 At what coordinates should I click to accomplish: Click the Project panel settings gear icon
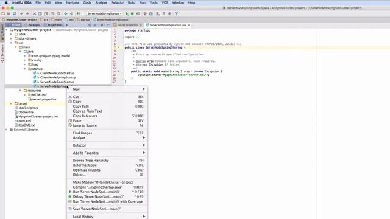(x=102, y=25)
